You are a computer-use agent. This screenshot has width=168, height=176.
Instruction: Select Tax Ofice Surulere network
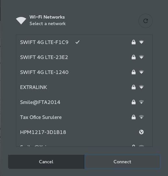coord(84,117)
